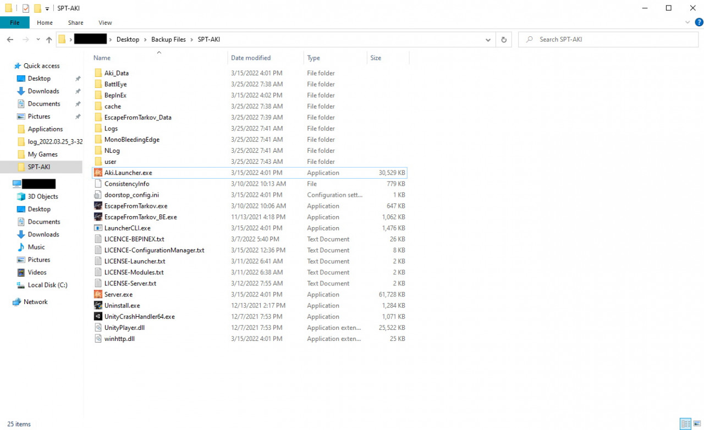The image size is (704, 430).
Task: Sort files by Date modified column
Action: pos(251,58)
